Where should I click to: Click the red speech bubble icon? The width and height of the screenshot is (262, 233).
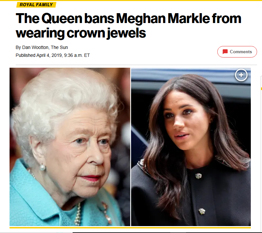(225, 52)
